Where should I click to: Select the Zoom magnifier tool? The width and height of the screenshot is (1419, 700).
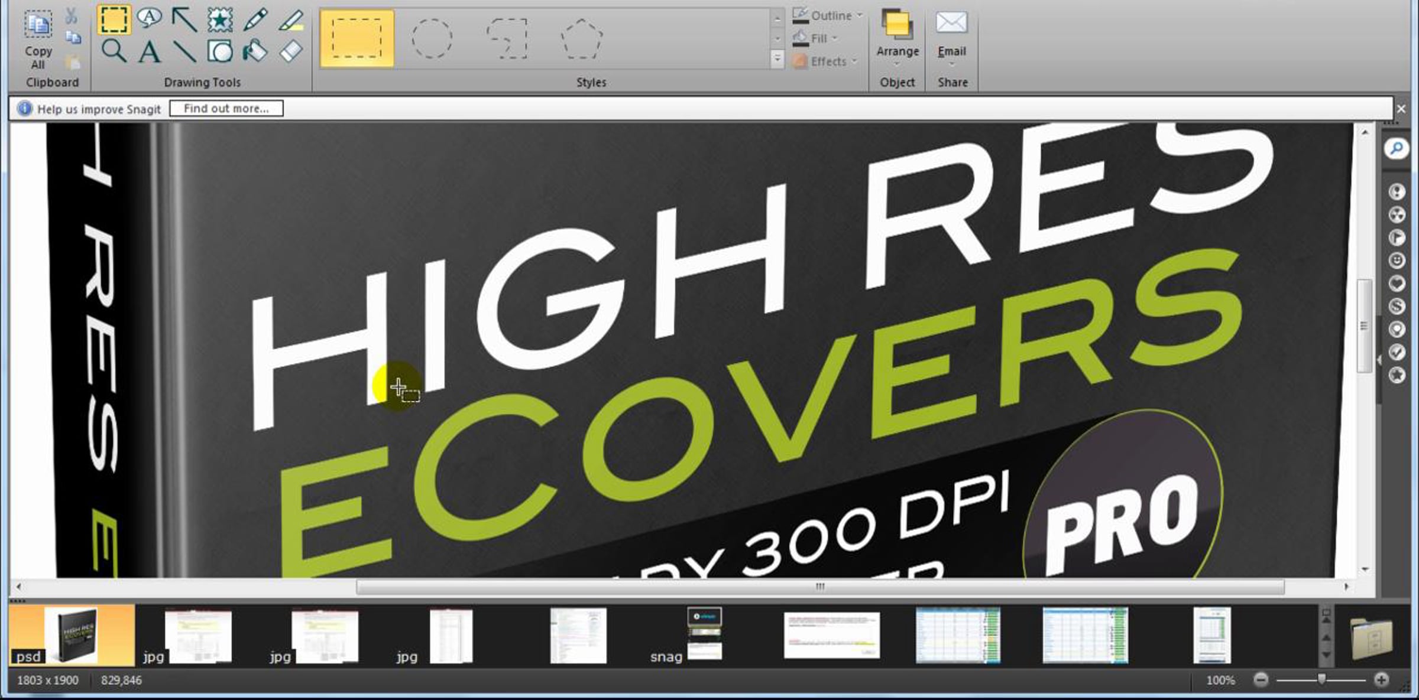114,51
